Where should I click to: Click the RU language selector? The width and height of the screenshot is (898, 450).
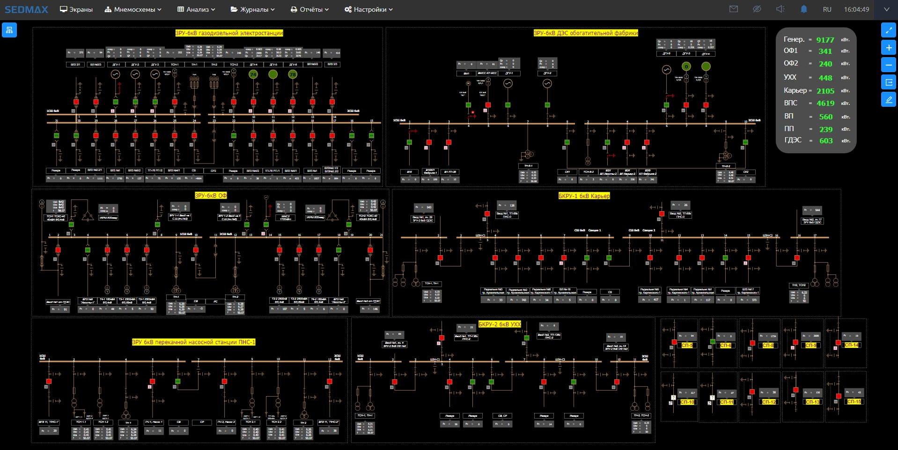tap(827, 9)
